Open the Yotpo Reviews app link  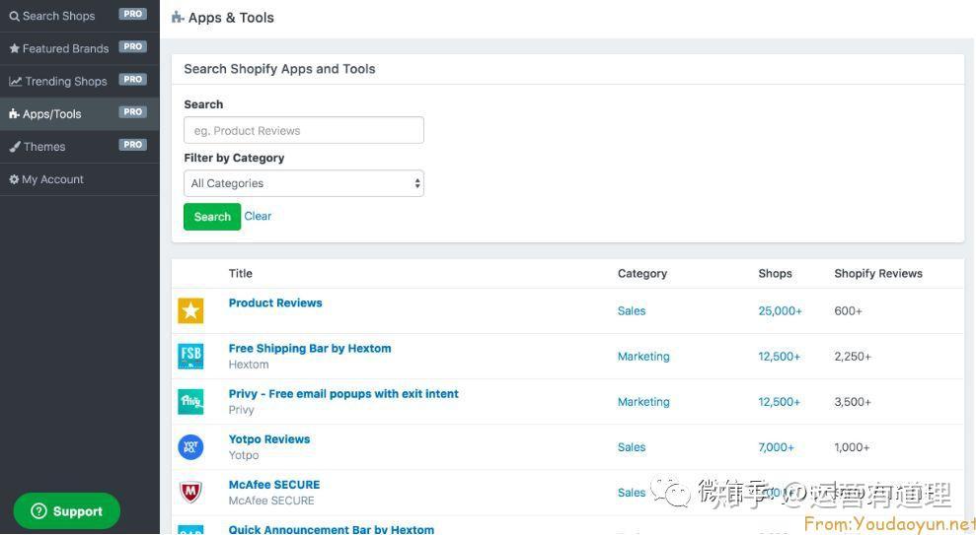click(x=268, y=439)
